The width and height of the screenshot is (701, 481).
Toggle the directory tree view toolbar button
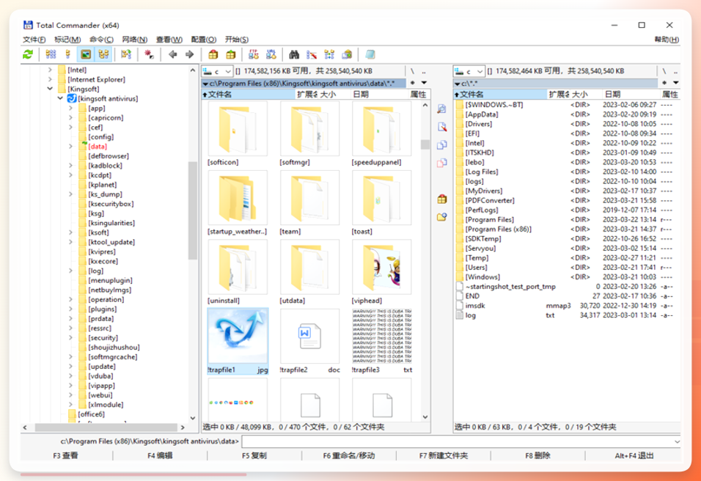[103, 54]
